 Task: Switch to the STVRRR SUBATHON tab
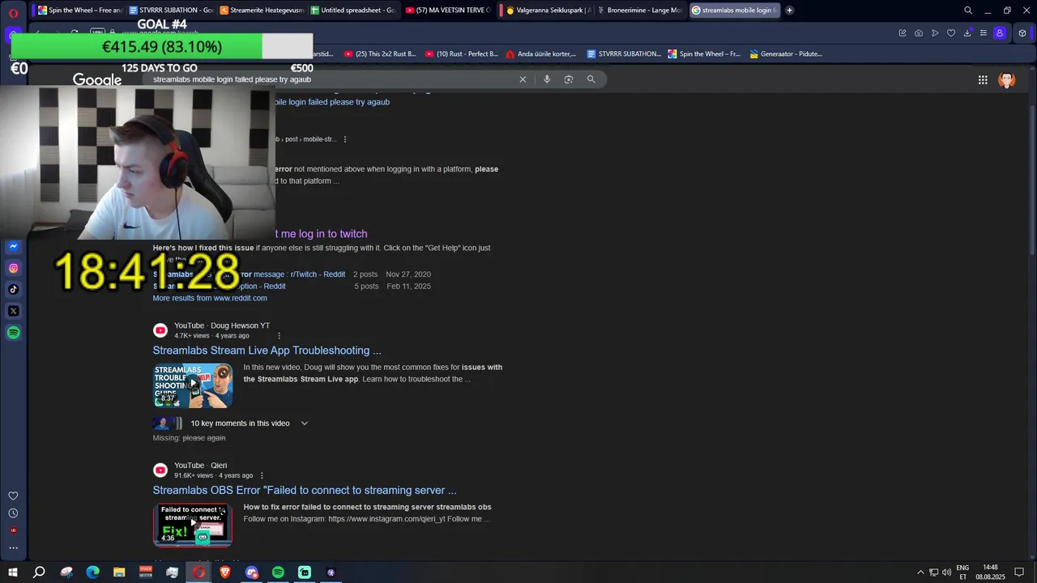coord(171,11)
